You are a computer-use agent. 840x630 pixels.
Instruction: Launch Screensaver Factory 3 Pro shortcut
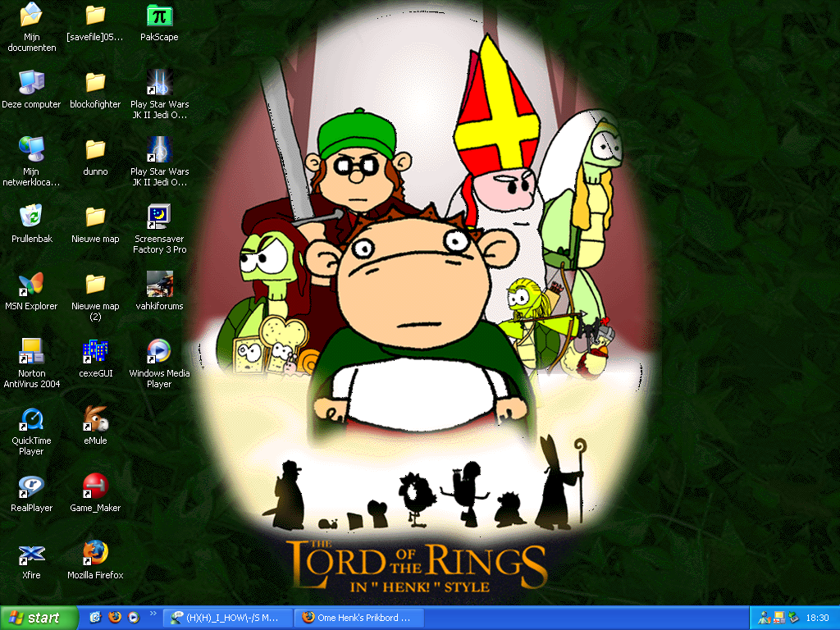pos(159,230)
